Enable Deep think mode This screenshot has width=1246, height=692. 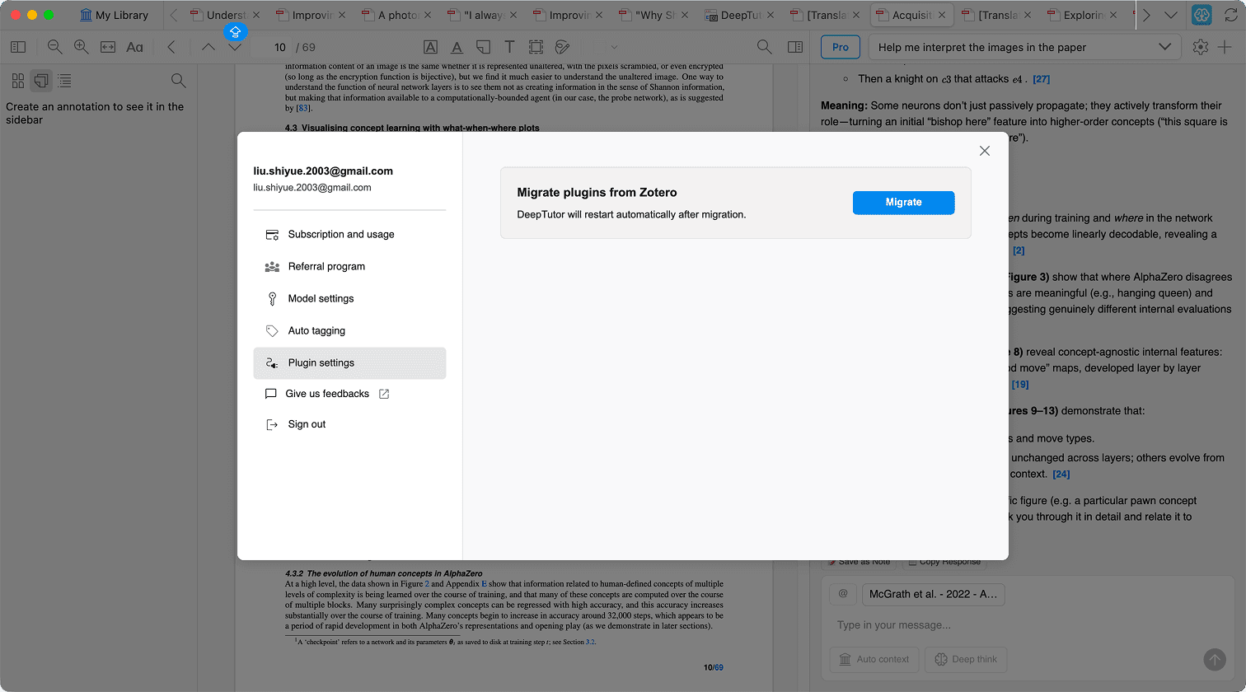pos(966,659)
